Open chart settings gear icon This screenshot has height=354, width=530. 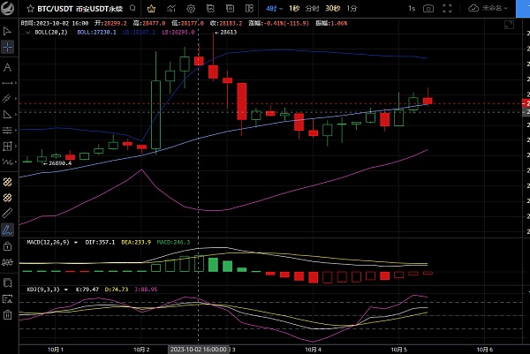[191, 9]
